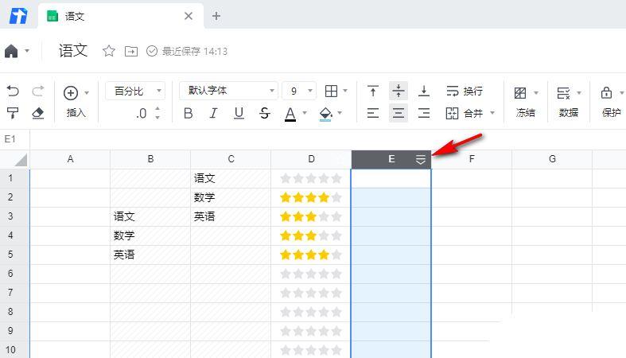Open the 默认字体 font dropdown
The width and height of the screenshot is (626, 358).
(x=227, y=91)
